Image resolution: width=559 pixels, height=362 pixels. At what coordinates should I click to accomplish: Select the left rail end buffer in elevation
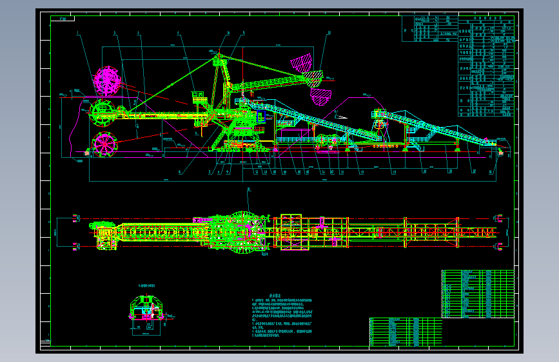[x=86, y=153]
